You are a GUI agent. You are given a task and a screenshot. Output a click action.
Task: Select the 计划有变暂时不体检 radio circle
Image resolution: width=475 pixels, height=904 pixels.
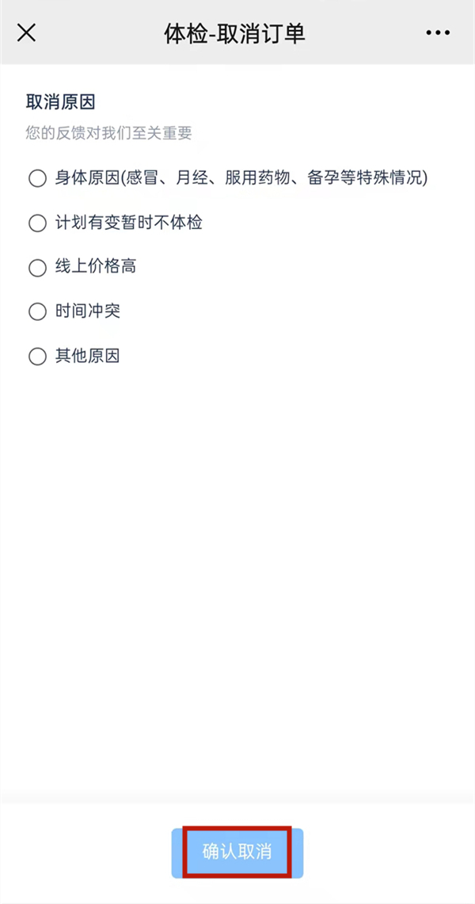point(37,223)
